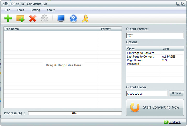Click the orange circular arrow convert icon
This screenshot has height=126, width=187.
pyautogui.click(x=135, y=107)
